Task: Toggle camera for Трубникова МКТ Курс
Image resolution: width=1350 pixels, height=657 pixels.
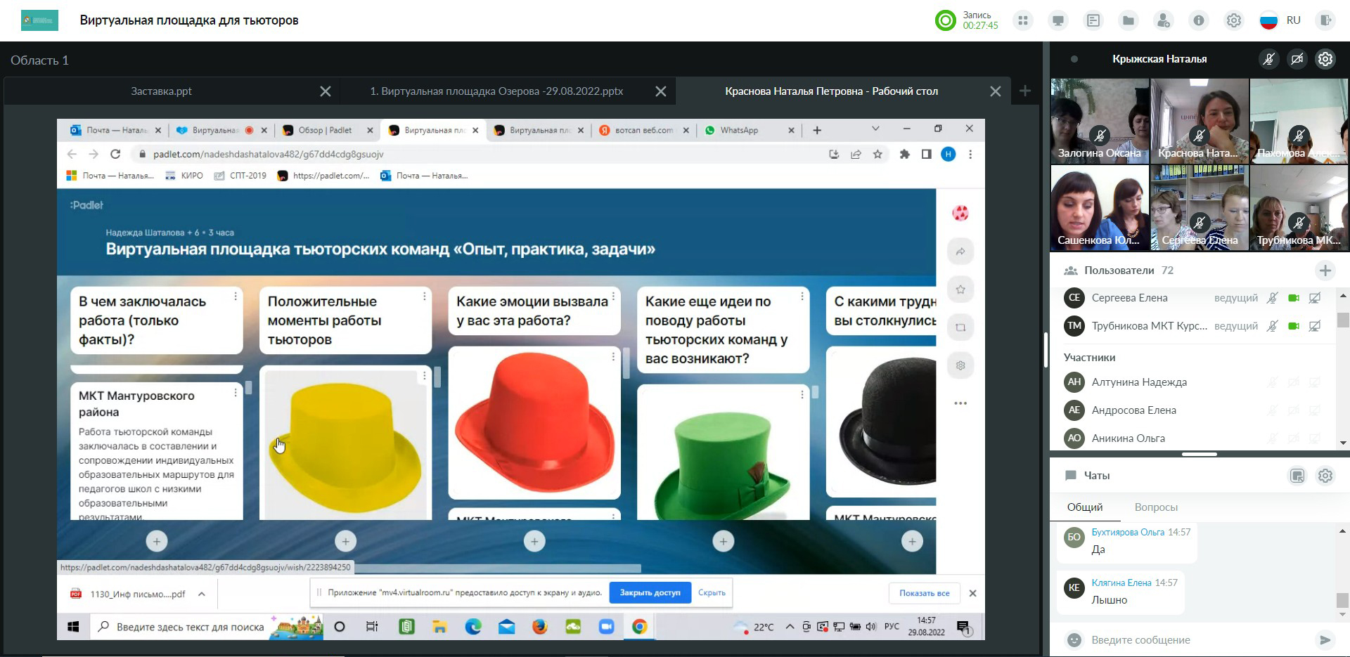Action: [1293, 326]
